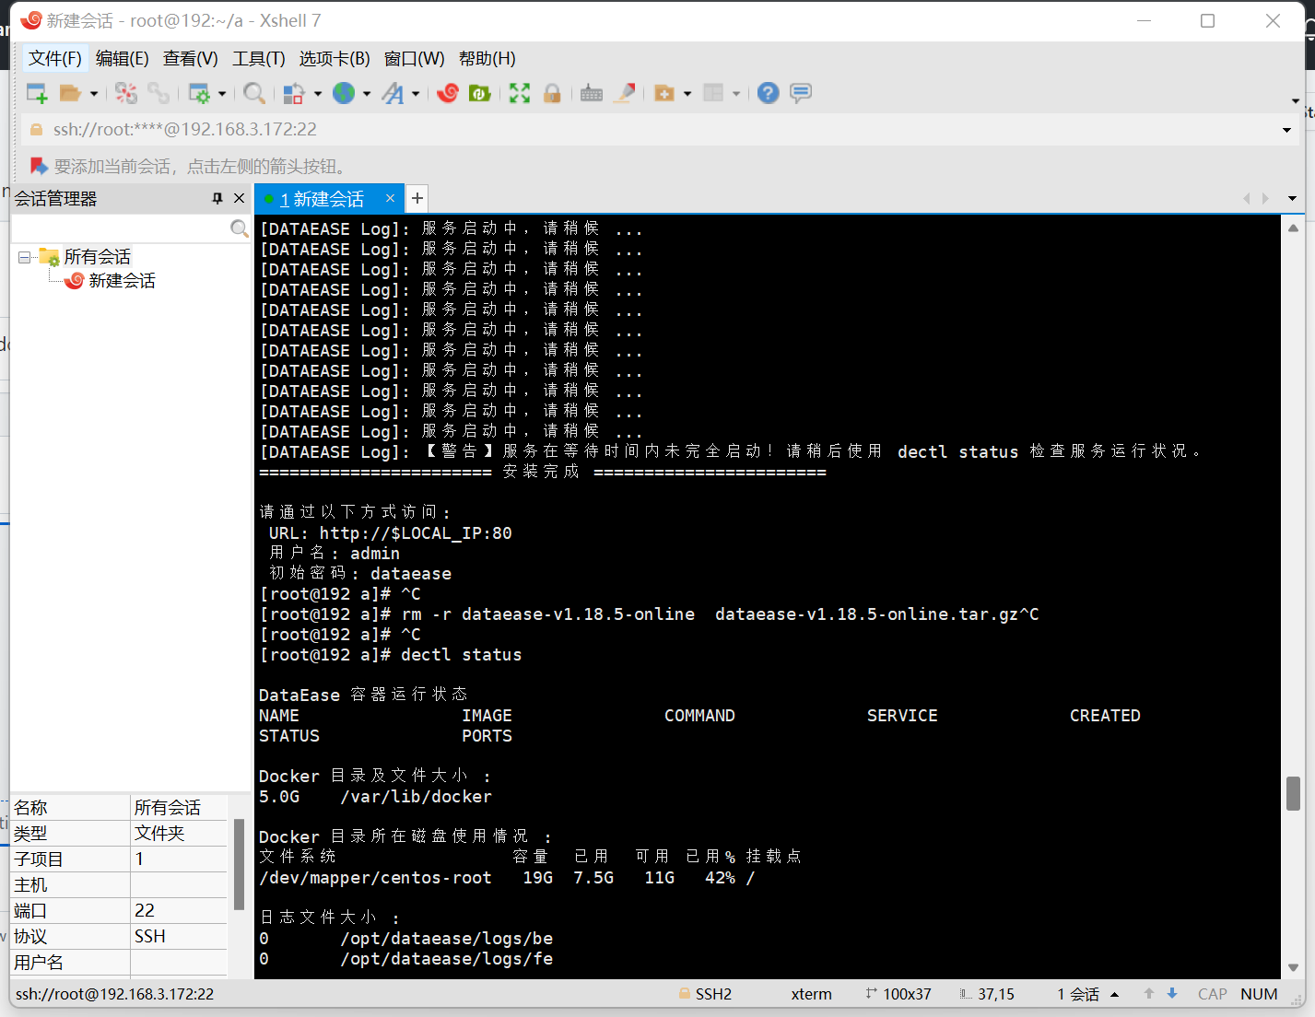Viewport: 1315px width, 1017px height.
Task: Open dropdown arrow next to Open folder icon
Action: pyautogui.click(x=93, y=94)
